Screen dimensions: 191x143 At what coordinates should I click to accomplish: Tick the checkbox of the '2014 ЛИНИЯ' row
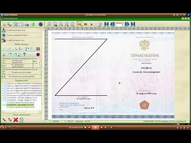click(5, 98)
